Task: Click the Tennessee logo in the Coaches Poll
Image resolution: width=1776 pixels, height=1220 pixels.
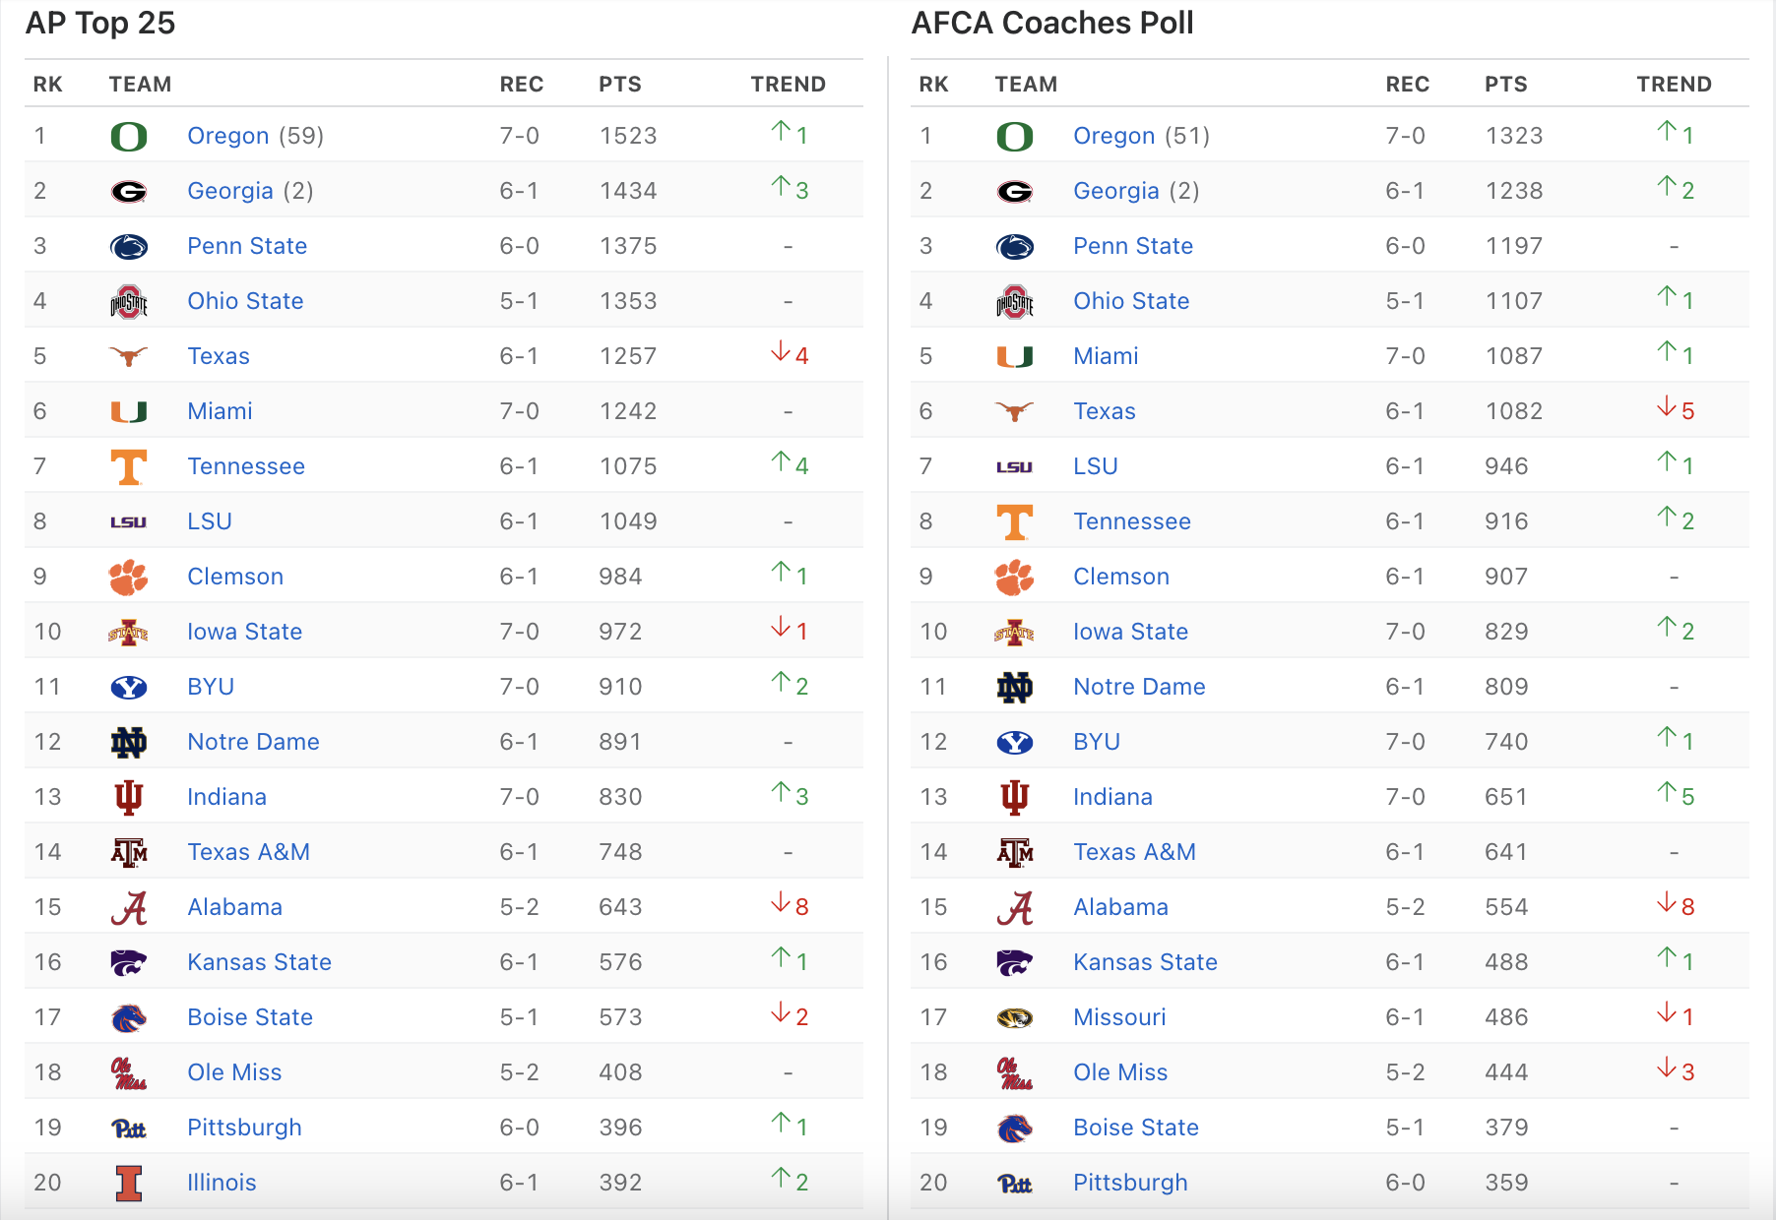Action: [1015, 521]
